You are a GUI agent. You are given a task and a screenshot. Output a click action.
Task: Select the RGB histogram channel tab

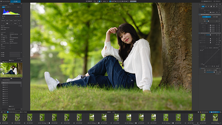[3, 7]
